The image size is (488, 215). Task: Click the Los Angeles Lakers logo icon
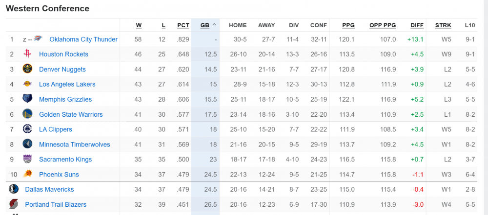click(27, 84)
